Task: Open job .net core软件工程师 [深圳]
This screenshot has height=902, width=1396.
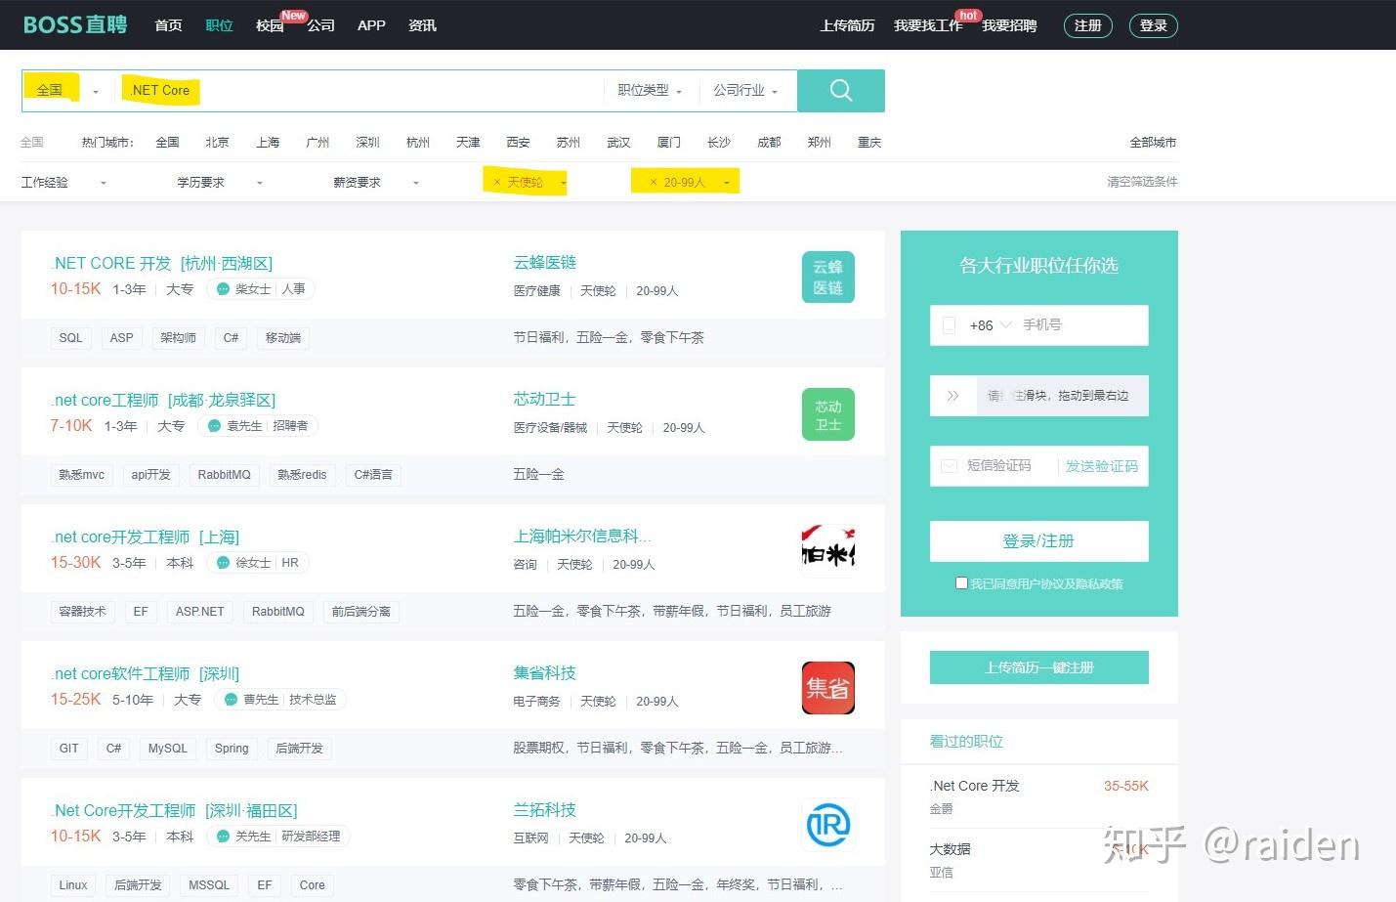Action: [x=145, y=673]
